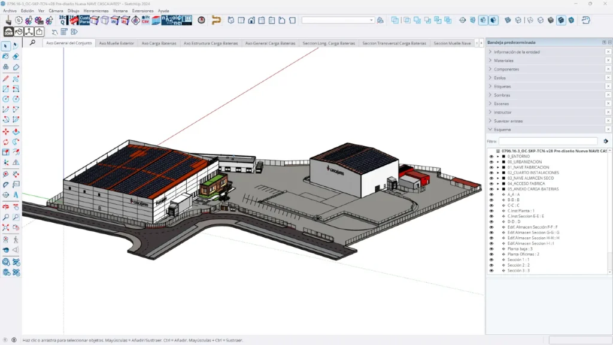This screenshot has height=345, width=613.
Task: Collapse the Esquema panel
Action: [x=490, y=129]
